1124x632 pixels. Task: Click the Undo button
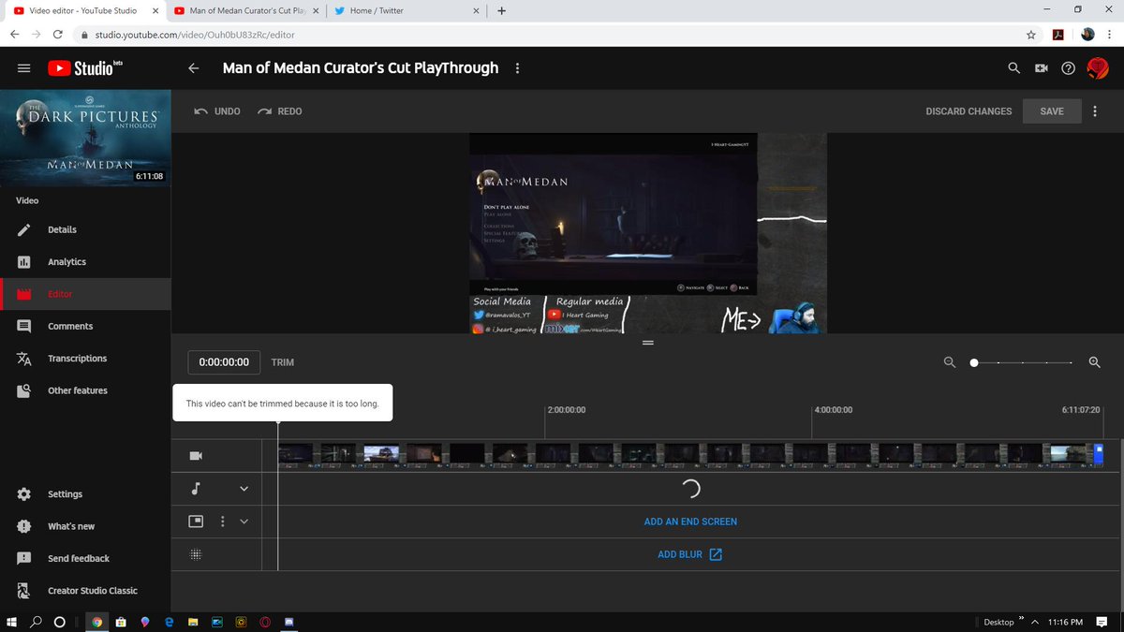tap(217, 111)
